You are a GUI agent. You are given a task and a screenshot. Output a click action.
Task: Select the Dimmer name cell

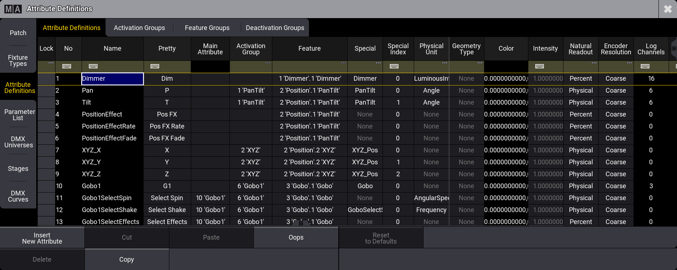click(x=112, y=79)
